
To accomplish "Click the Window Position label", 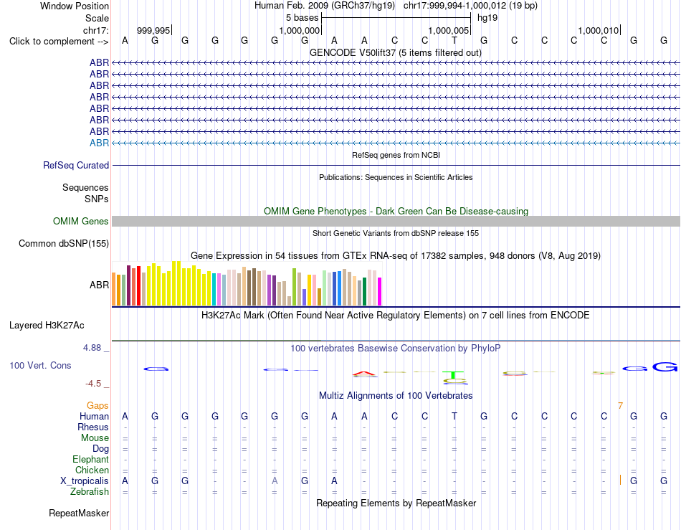I will click(75, 6).
